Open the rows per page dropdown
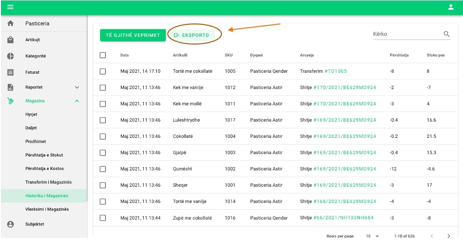This screenshot has width=463, height=248. point(372,236)
